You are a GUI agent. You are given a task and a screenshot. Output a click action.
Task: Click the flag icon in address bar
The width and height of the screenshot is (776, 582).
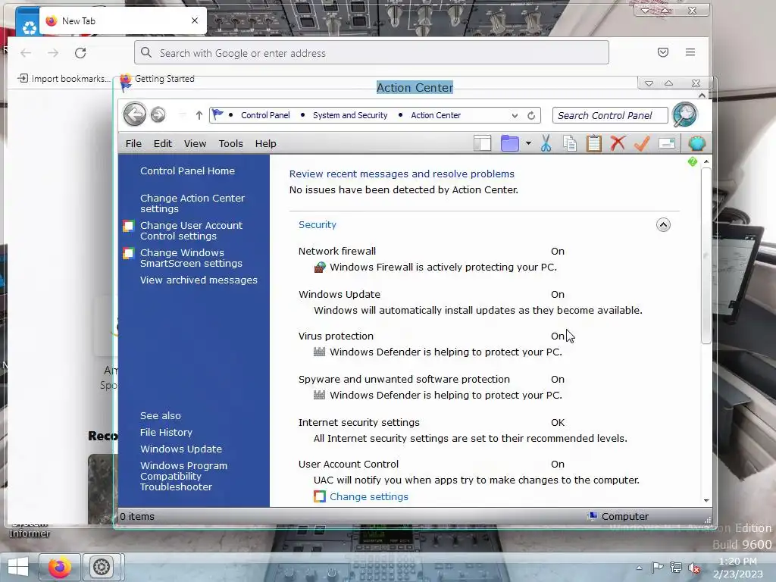click(217, 115)
